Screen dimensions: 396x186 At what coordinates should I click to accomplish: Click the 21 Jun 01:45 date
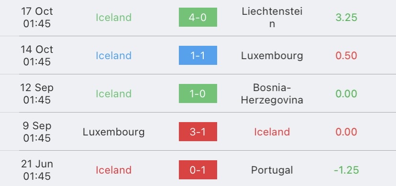(37, 170)
